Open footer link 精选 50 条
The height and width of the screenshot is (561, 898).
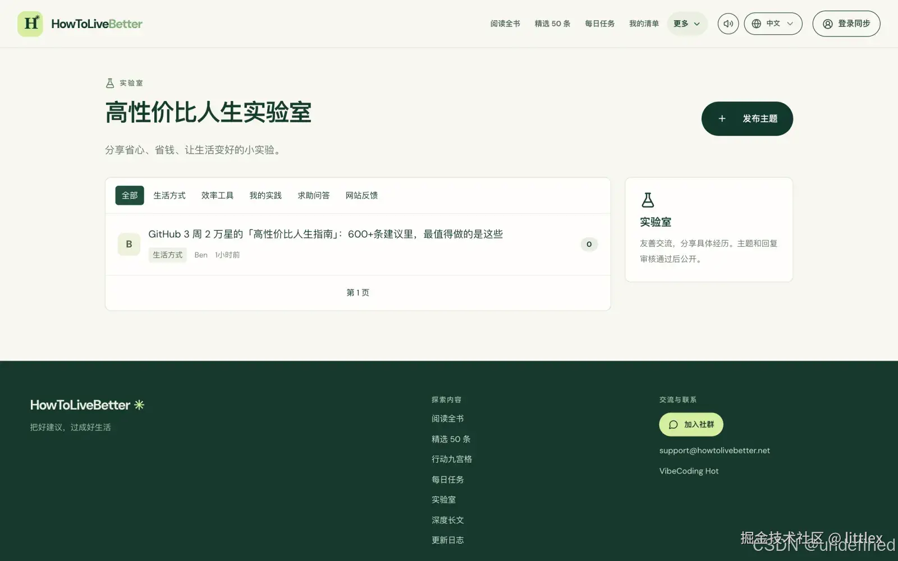(451, 439)
